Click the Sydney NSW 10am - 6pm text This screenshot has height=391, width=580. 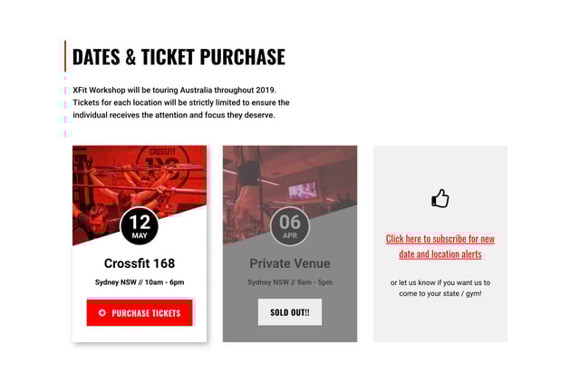(140, 282)
